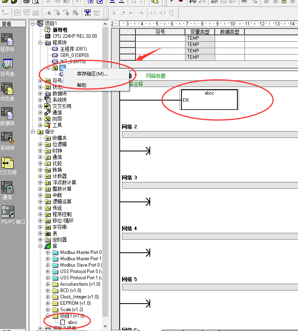The image size is (298, 331).
Task: Click the 查看 panel header
Action: 13,24
